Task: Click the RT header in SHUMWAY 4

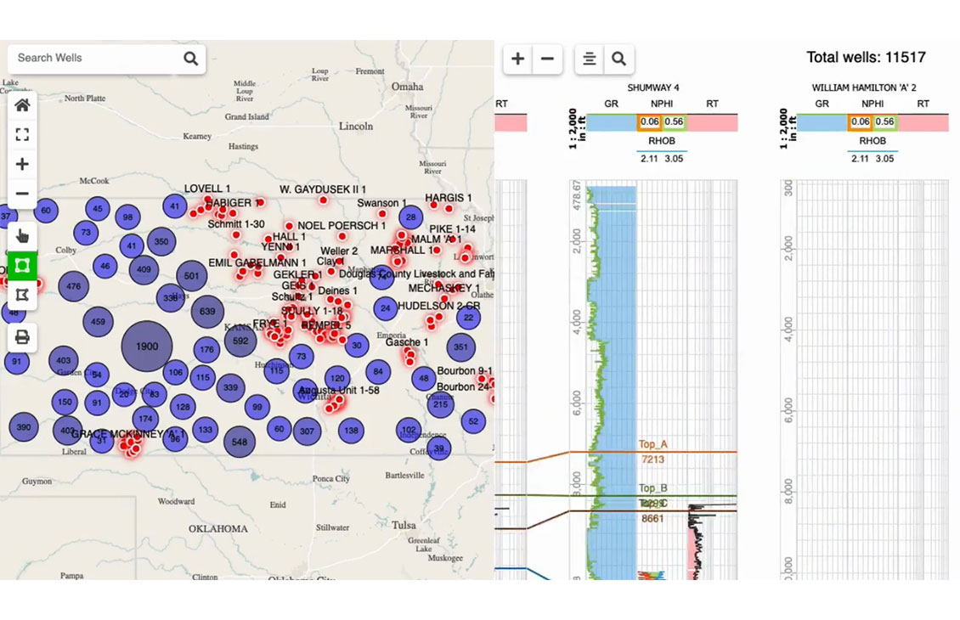Action: pos(712,104)
